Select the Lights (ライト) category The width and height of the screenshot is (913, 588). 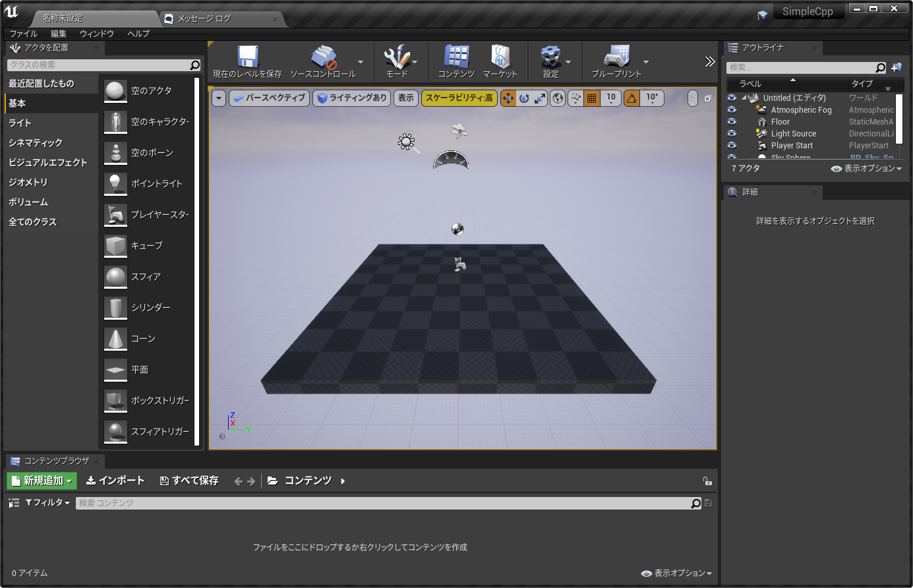pos(51,123)
